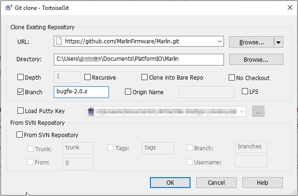Enable the Depth checkbox
The image size is (298, 196).
[21, 78]
